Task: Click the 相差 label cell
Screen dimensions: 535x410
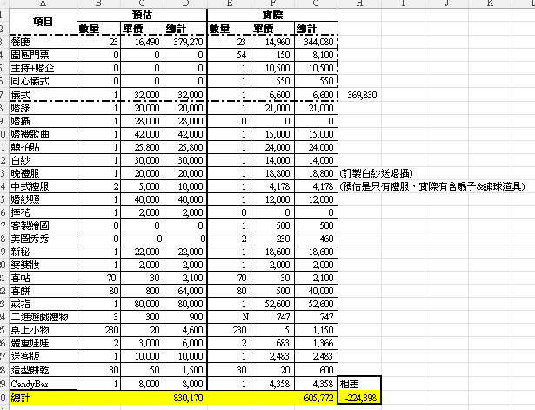Action: click(358, 384)
